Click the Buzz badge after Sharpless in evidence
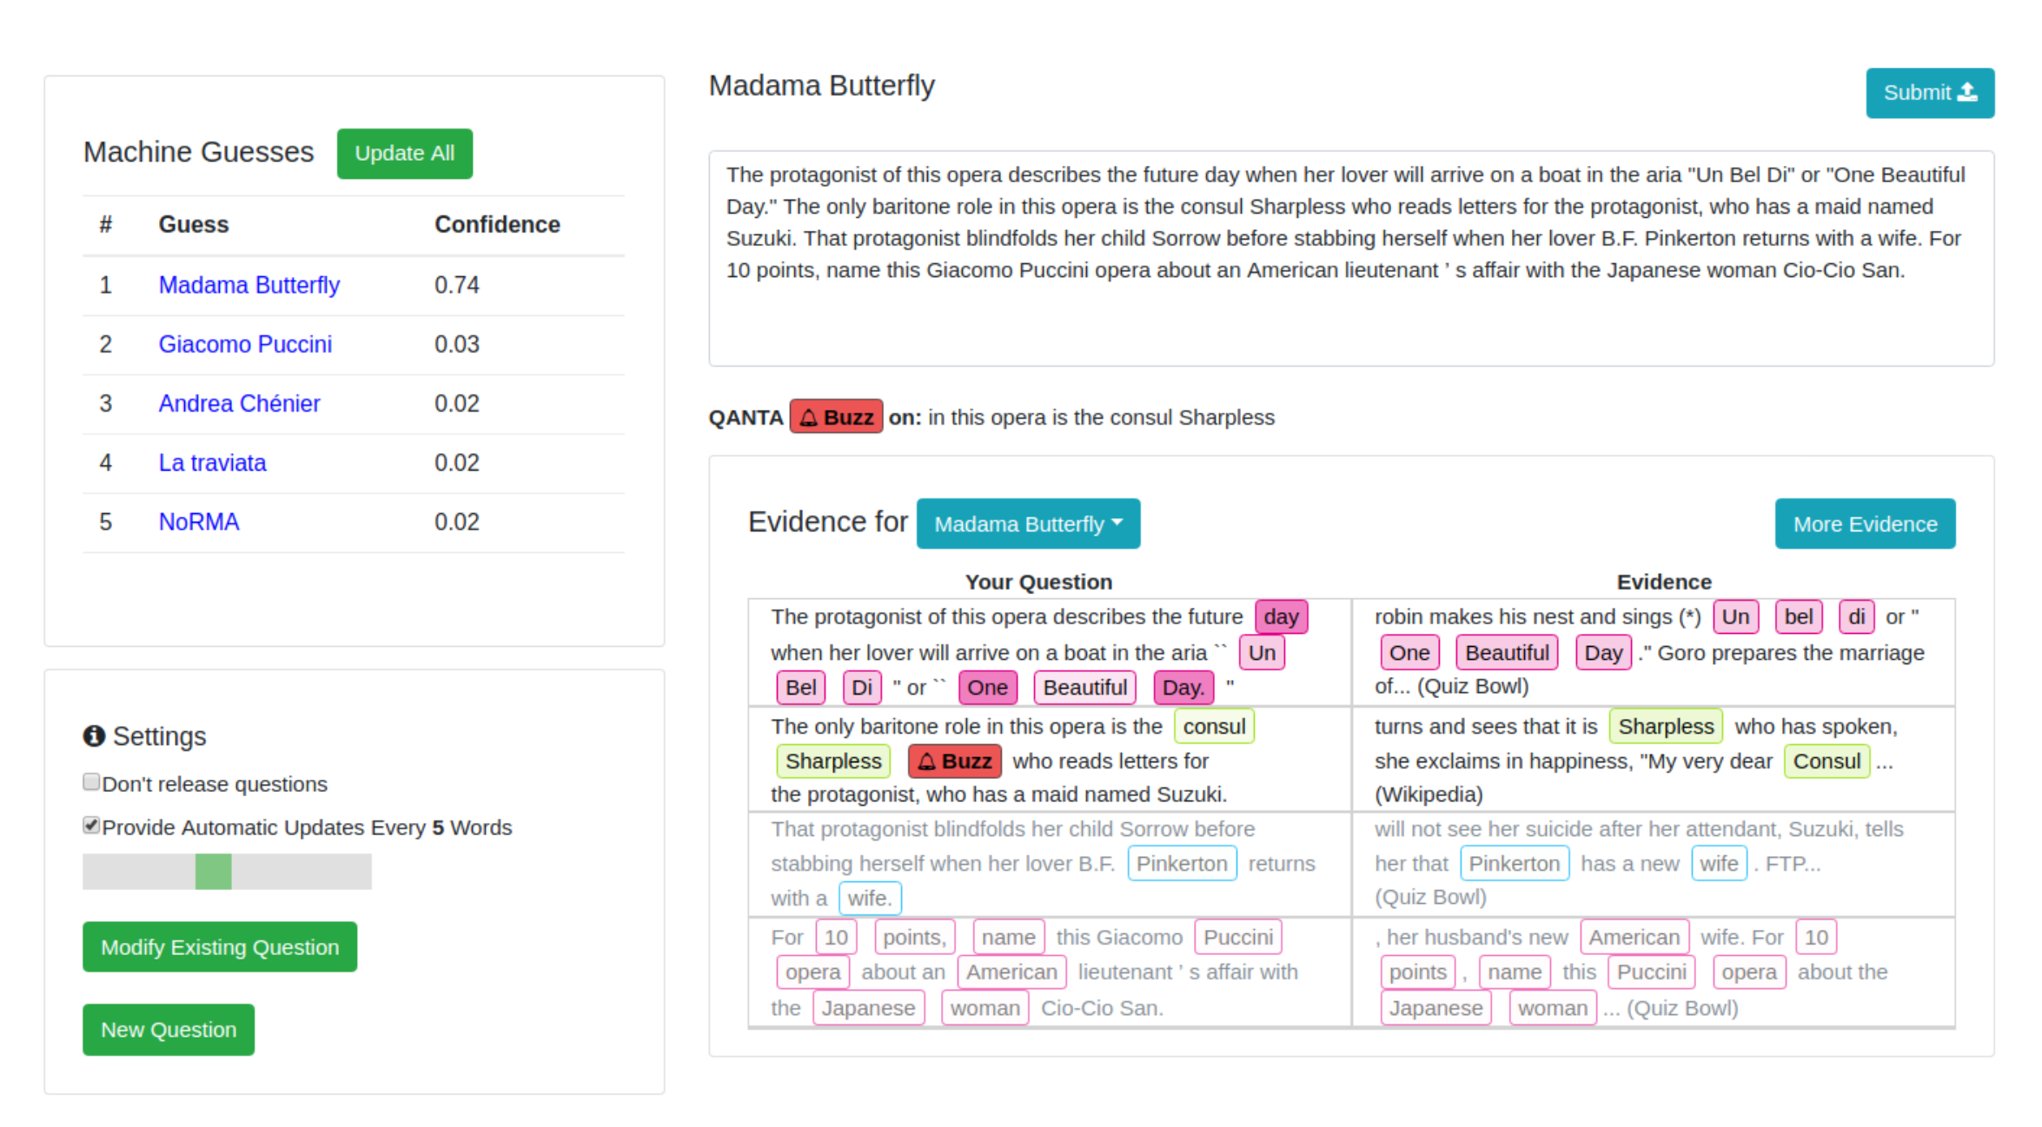This screenshot has height=1127, width=2042. click(x=953, y=761)
